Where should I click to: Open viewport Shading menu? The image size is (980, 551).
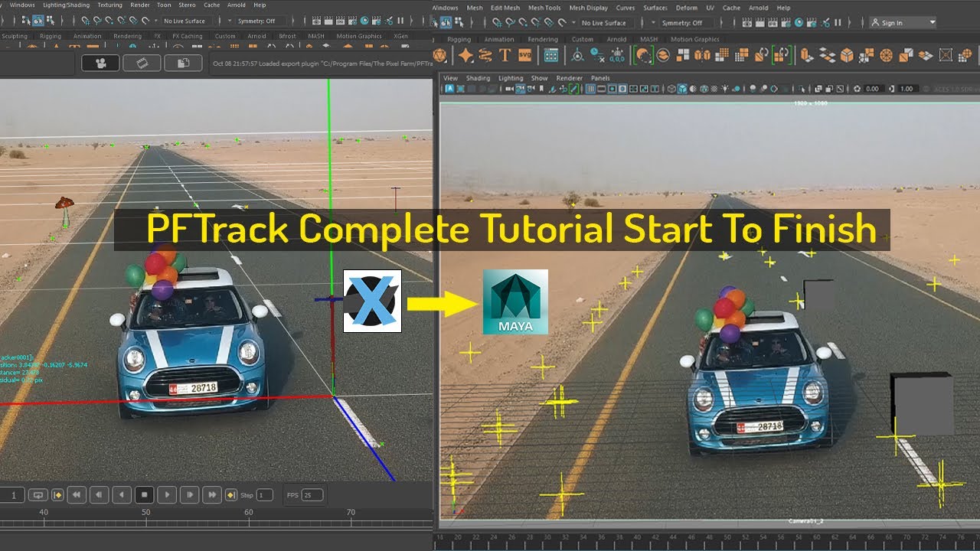[x=478, y=78]
